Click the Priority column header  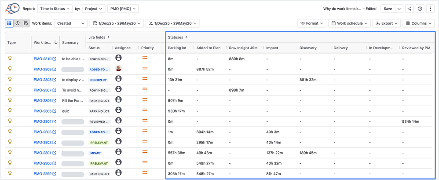(x=147, y=48)
